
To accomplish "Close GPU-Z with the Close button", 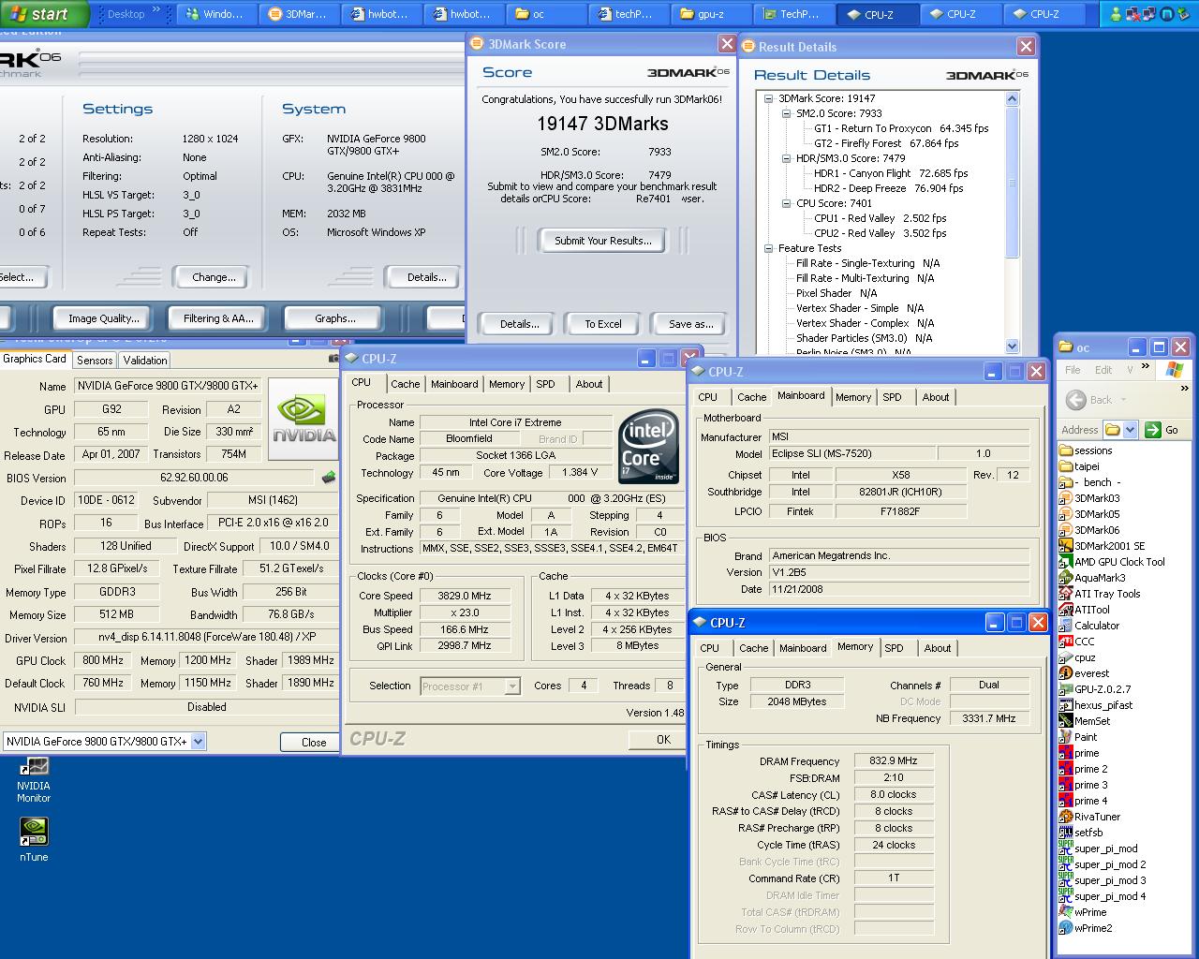I will click(314, 742).
